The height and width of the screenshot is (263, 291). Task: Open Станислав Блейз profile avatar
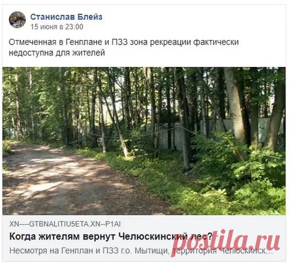[17, 20]
